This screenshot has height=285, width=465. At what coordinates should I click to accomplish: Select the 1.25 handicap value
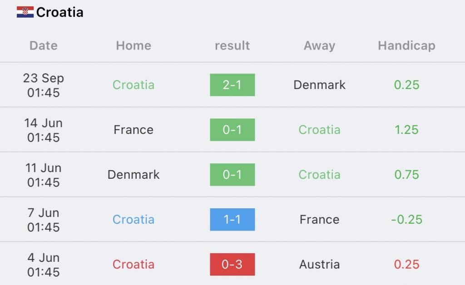[x=406, y=130]
